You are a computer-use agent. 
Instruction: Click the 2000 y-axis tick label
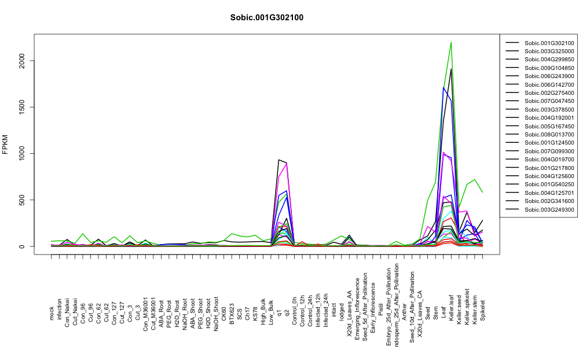click(22, 61)
